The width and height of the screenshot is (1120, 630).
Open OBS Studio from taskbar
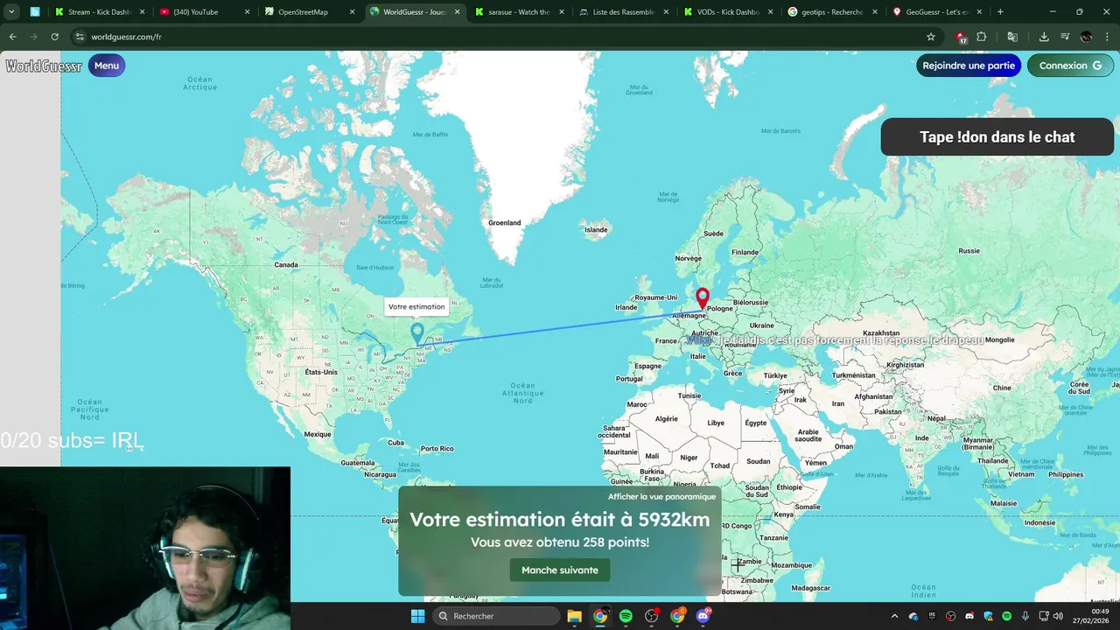[x=651, y=616]
